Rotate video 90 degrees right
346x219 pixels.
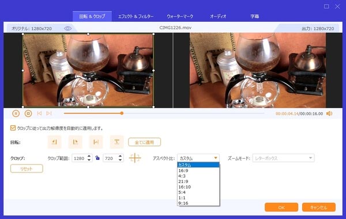pos(75,142)
